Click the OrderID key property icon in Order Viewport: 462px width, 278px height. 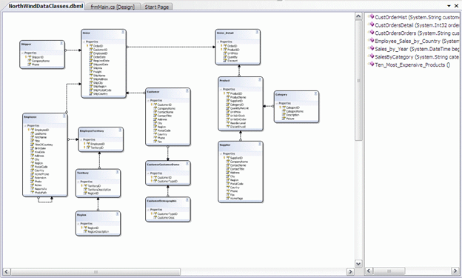(91, 46)
